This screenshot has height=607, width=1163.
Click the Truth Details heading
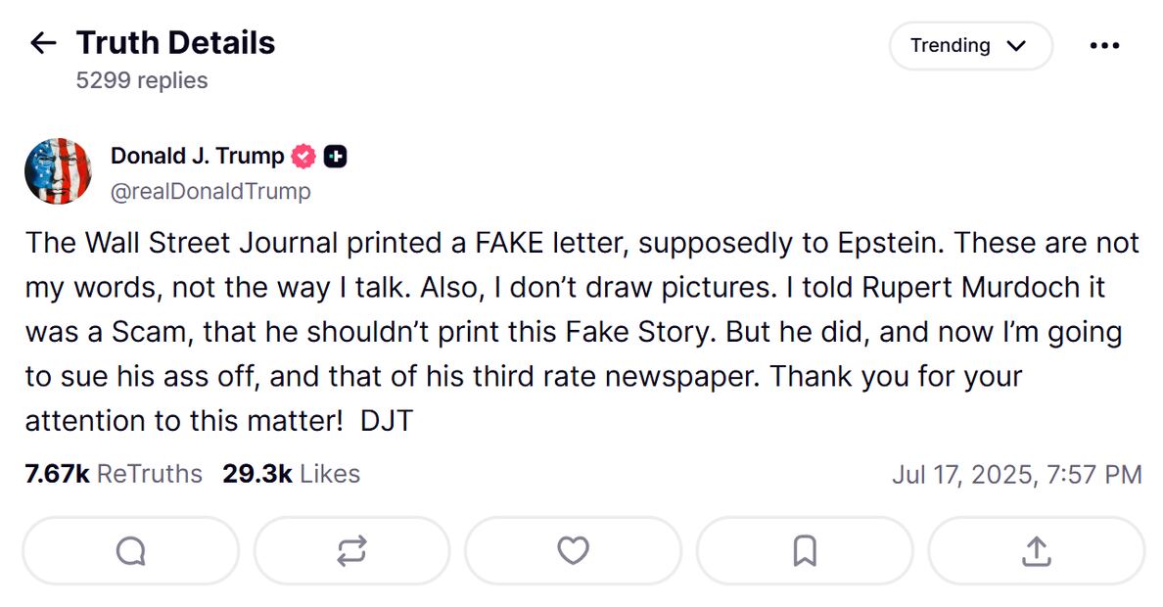175,43
